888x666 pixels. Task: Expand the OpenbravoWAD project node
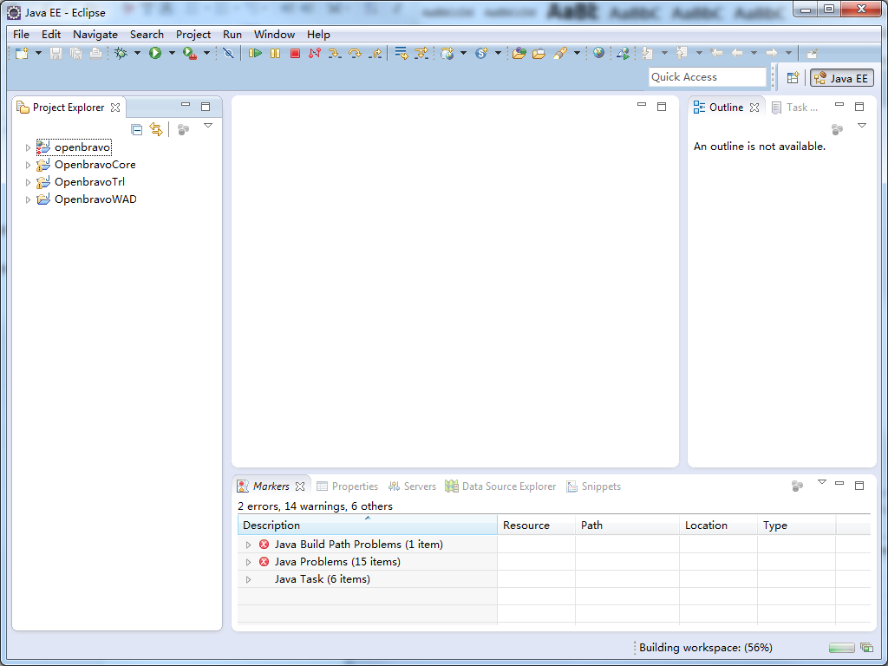pos(28,200)
